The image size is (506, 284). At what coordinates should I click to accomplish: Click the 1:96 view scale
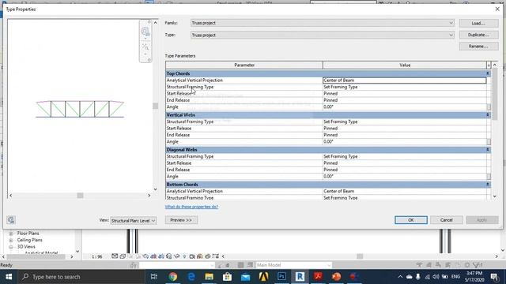point(96,256)
